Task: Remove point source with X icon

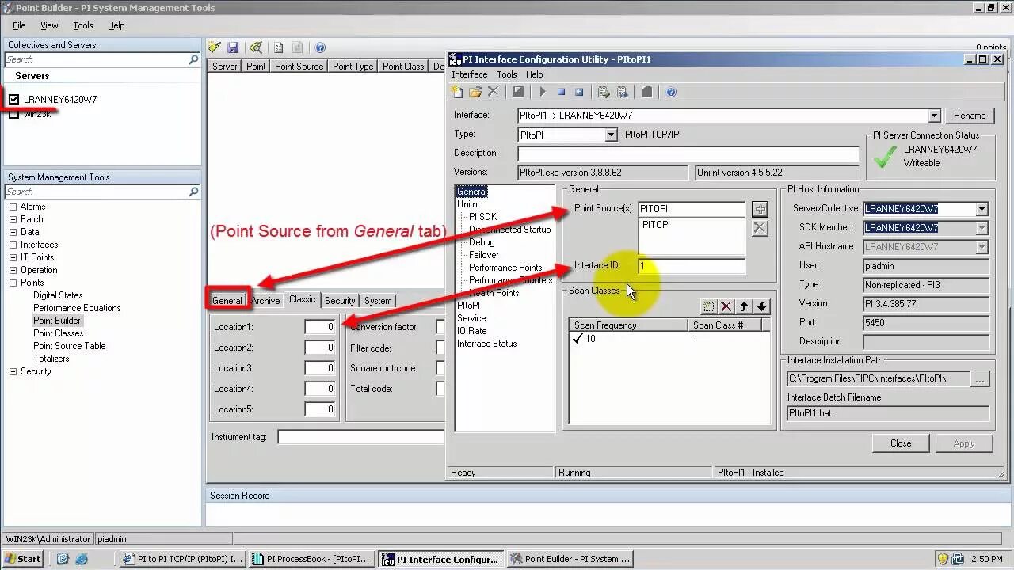Action: click(x=760, y=228)
